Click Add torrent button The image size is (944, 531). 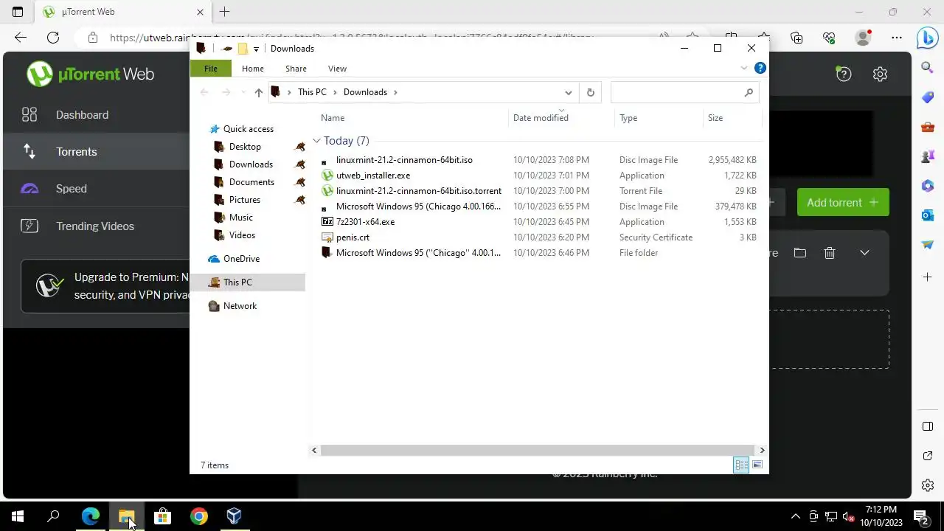pos(843,202)
